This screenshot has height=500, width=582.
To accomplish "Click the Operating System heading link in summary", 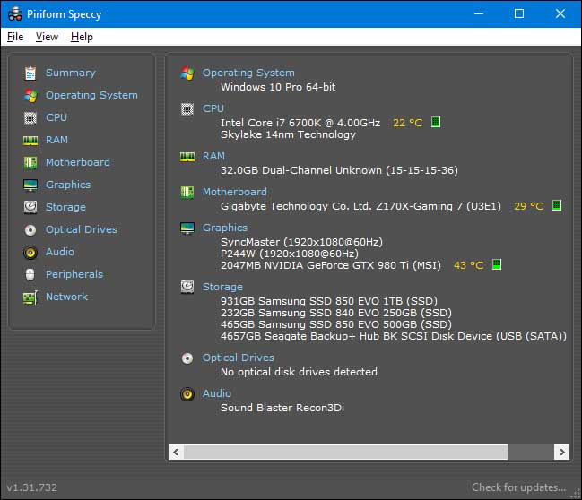I will pyautogui.click(x=248, y=73).
